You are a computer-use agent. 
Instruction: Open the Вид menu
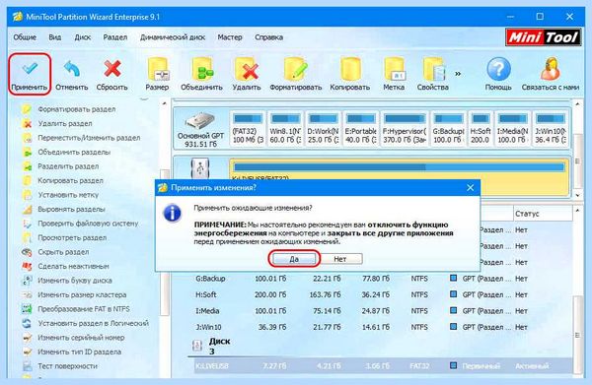54,37
